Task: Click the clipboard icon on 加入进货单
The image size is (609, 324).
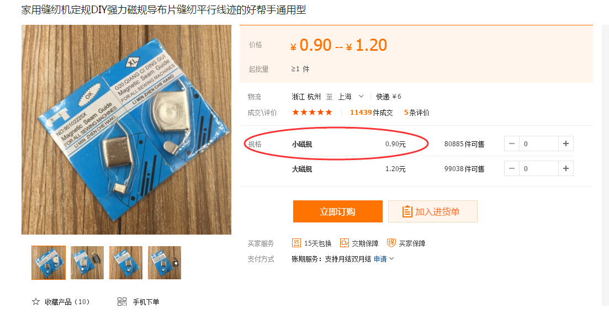Action: pos(407,211)
